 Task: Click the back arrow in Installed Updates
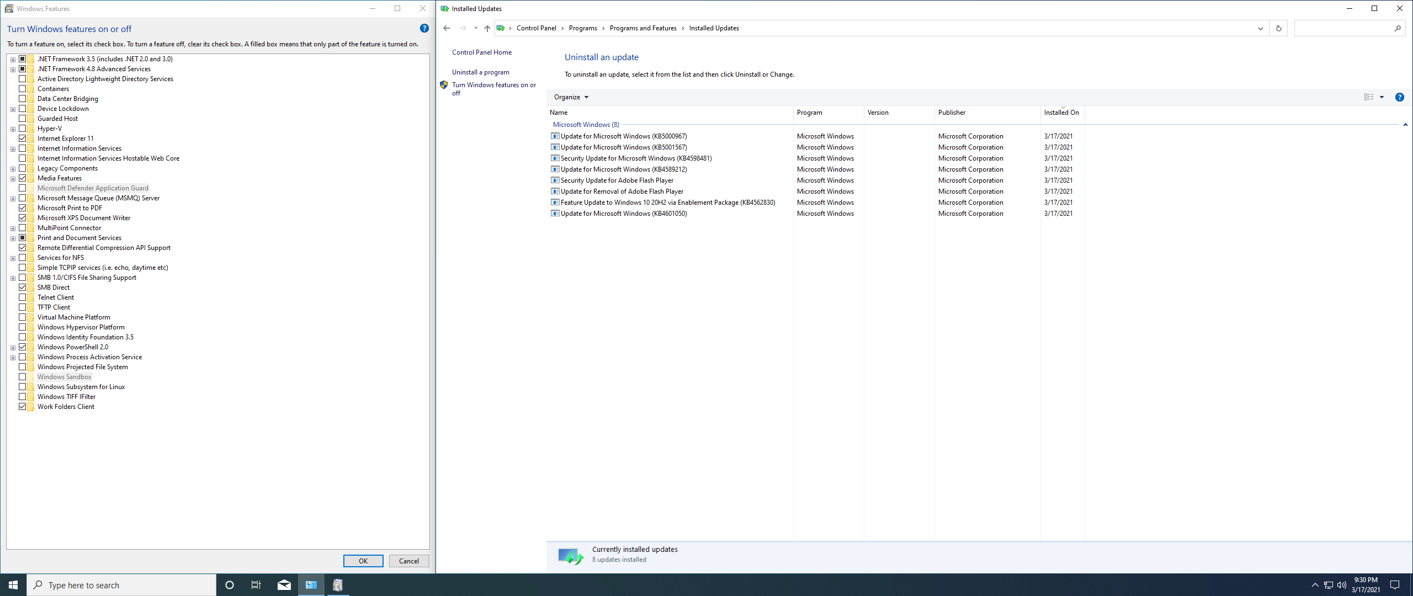pos(447,28)
